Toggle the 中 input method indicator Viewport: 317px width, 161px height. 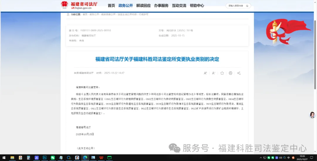point(289,157)
